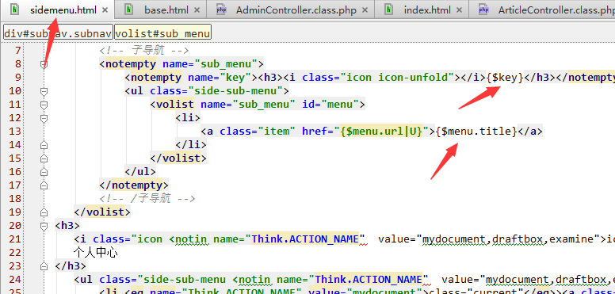Collapse the volist block at line 11
Viewport: 615px width, 294px height.
44,105
